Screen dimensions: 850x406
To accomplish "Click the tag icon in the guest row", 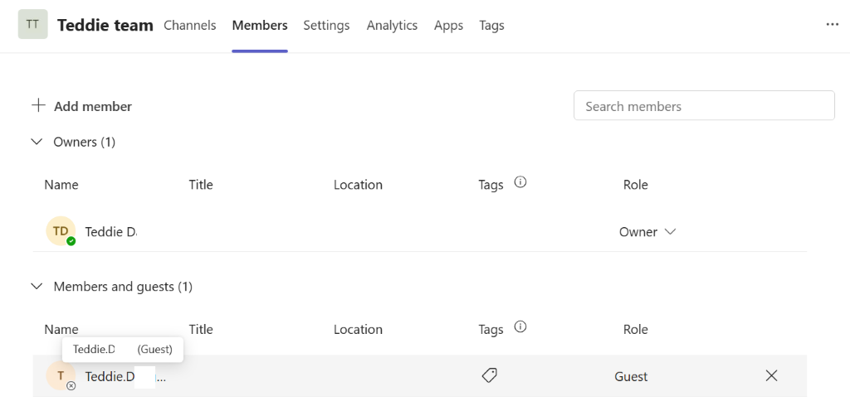I will [x=490, y=376].
